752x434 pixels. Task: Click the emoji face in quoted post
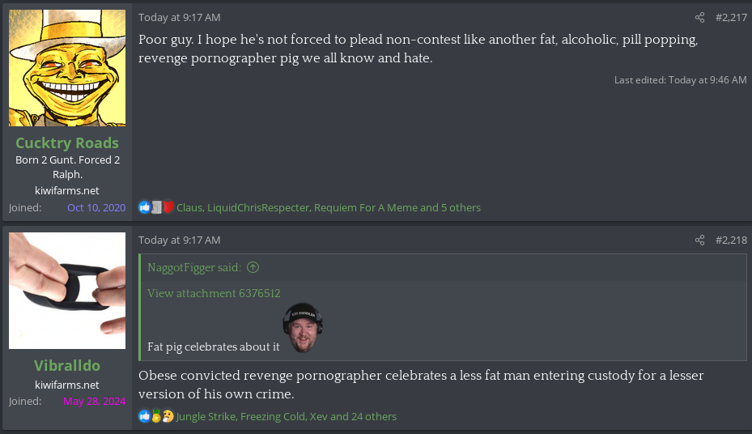pyautogui.click(x=304, y=328)
